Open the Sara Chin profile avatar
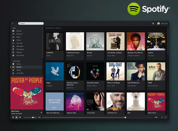Screen dimensions: 178x131 pos(158,23)
